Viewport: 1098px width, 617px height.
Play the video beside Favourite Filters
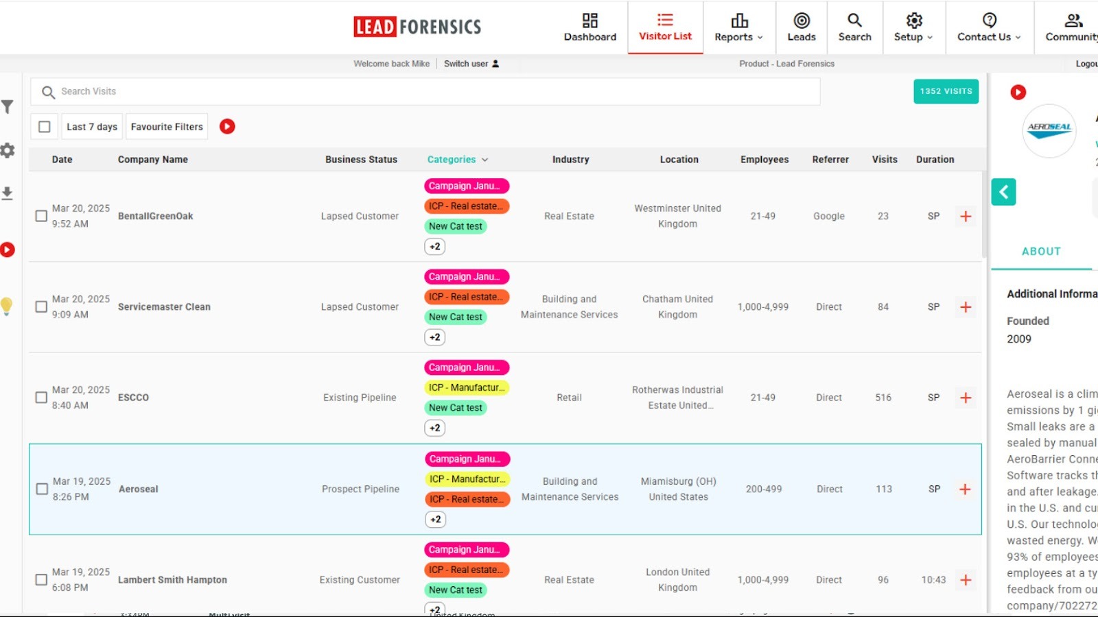click(227, 126)
